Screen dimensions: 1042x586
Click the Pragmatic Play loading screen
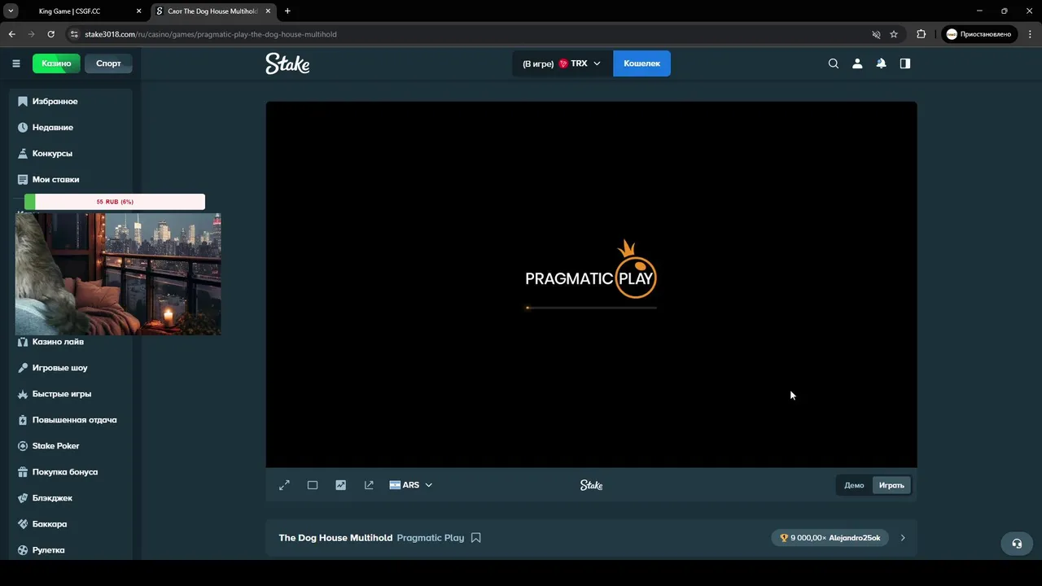tap(591, 284)
